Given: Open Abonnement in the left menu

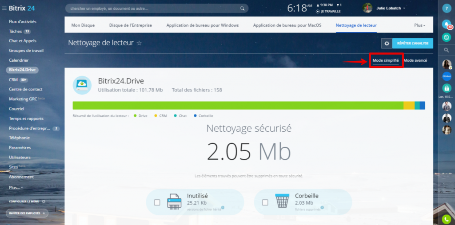Looking at the screenshot, I should click(21, 177).
